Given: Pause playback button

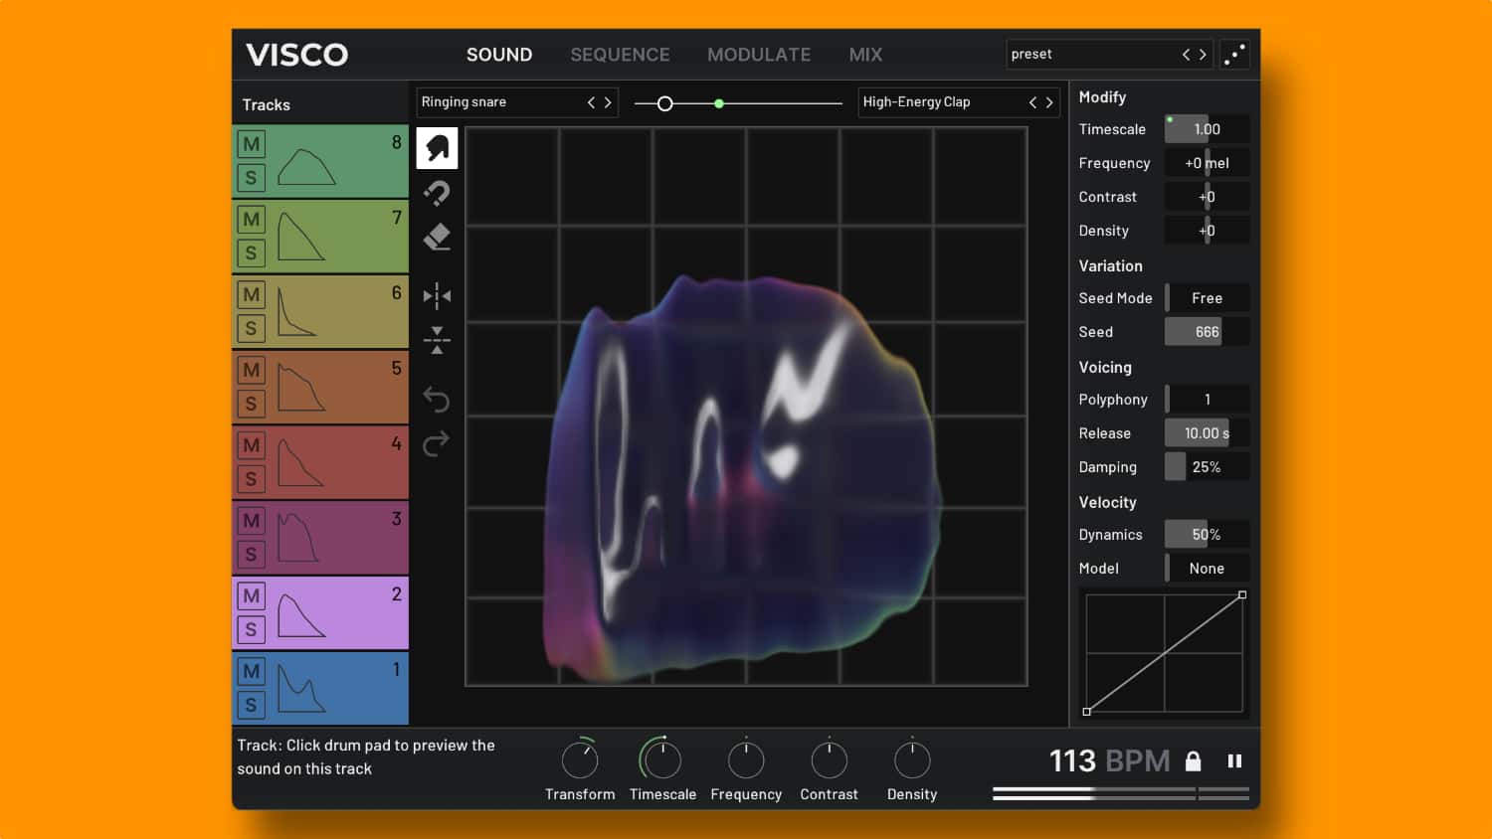Looking at the screenshot, I should [1234, 761].
